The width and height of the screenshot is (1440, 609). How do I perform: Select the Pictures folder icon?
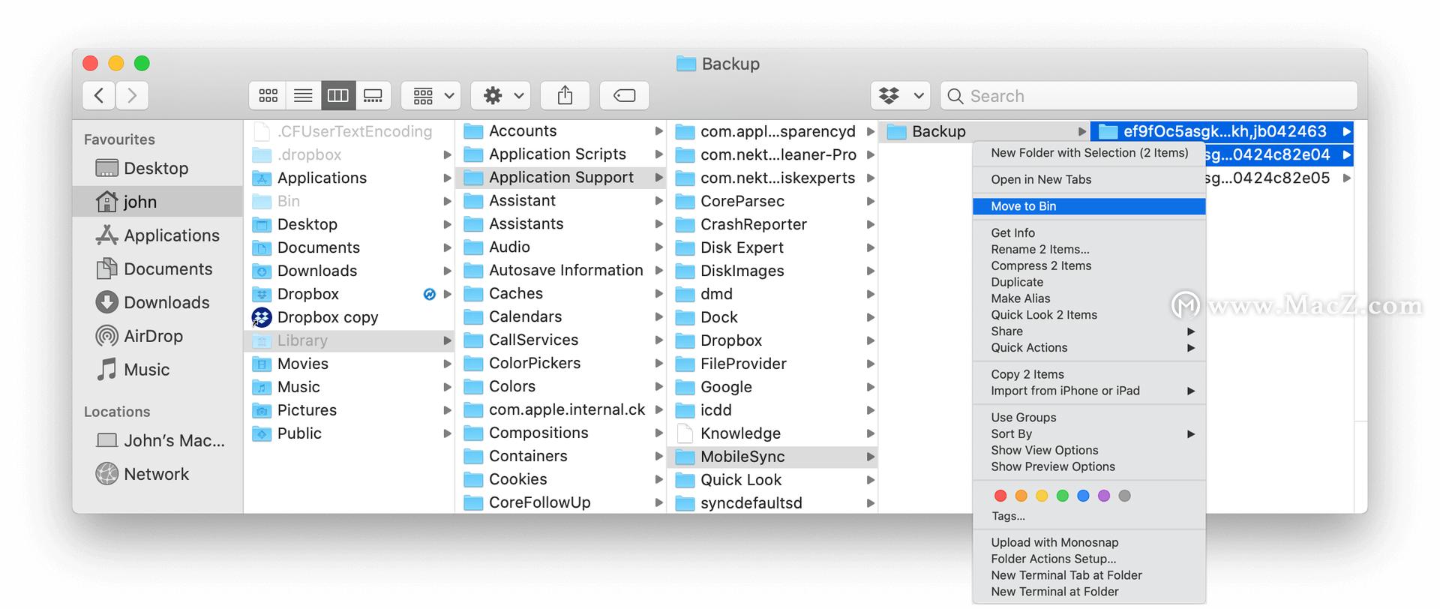262,411
